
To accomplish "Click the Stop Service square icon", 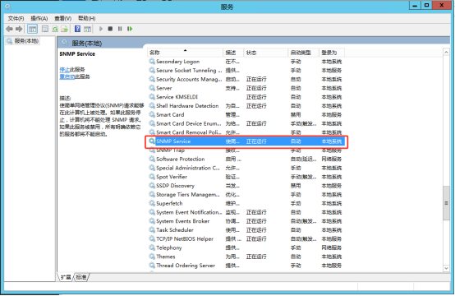I will 110,29.
